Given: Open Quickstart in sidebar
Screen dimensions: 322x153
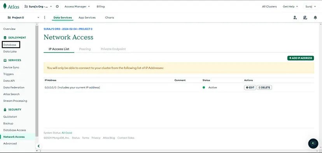Looking at the screenshot, I should (x=10, y=117).
